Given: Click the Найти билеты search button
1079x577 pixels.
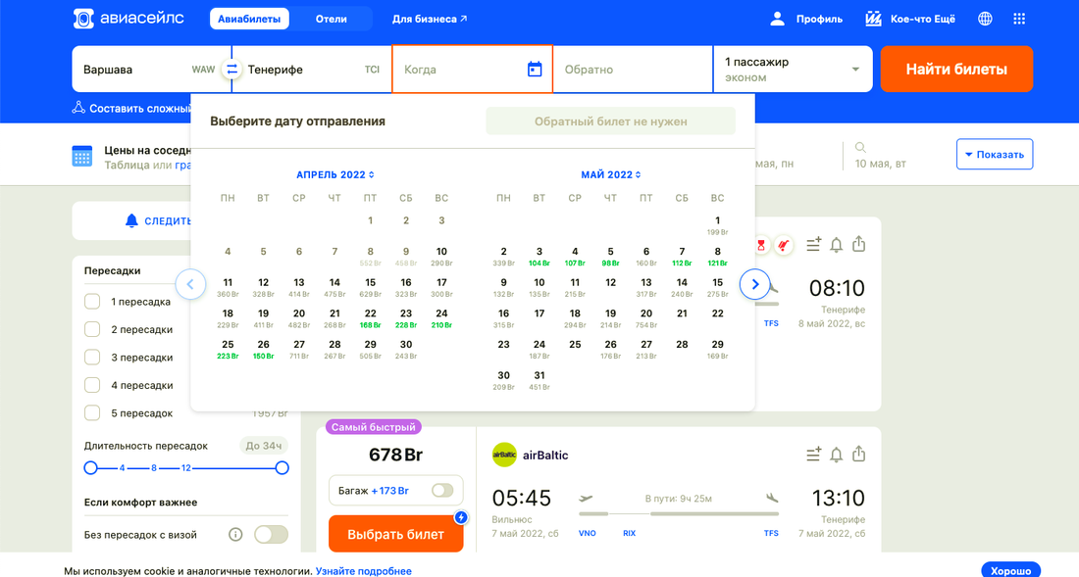Looking at the screenshot, I should click(956, 70).
